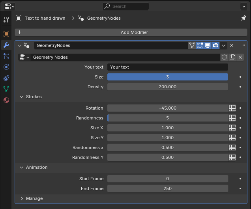Viewport: 251px width, 209px height.
Task: Open the Object properties tab
Action: 6,34
